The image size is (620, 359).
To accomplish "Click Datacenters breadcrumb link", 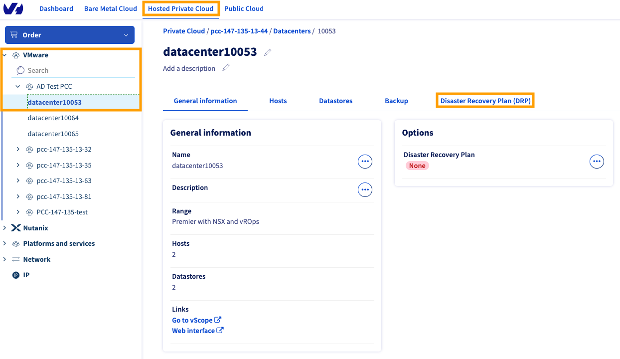I will [x=292, y=31].
